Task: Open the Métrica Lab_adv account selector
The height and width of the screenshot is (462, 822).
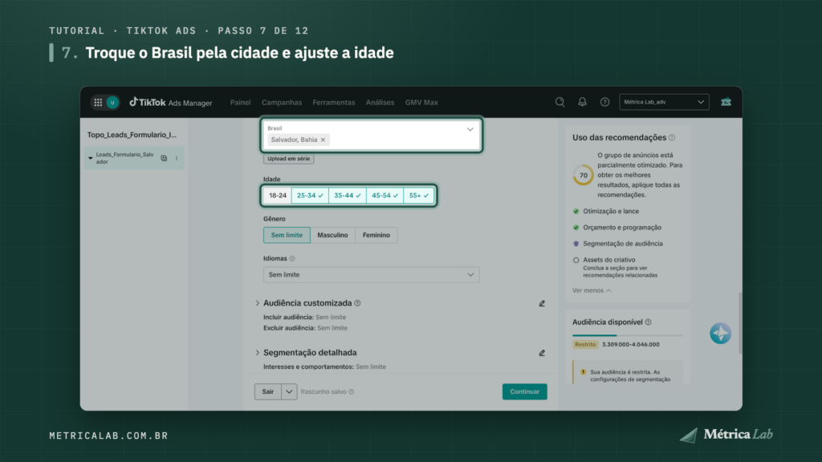Action: (664, 102)
